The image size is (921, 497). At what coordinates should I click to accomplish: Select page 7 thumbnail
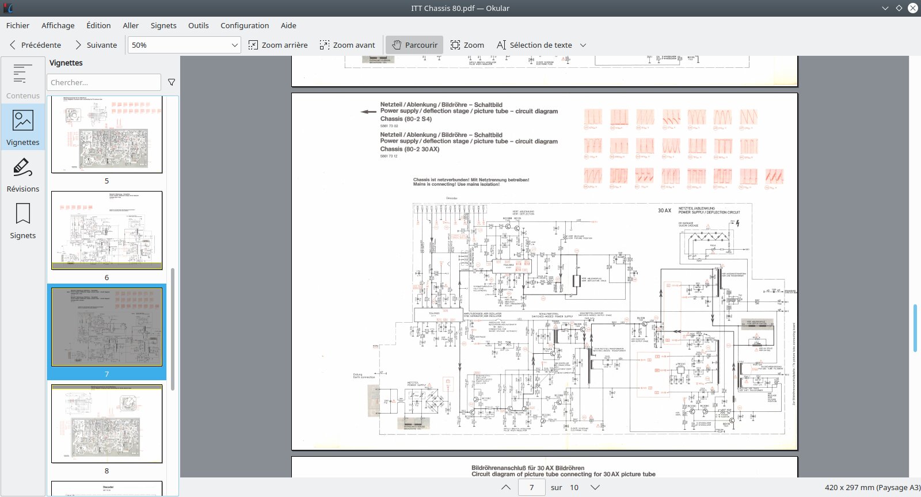[106, 327]
